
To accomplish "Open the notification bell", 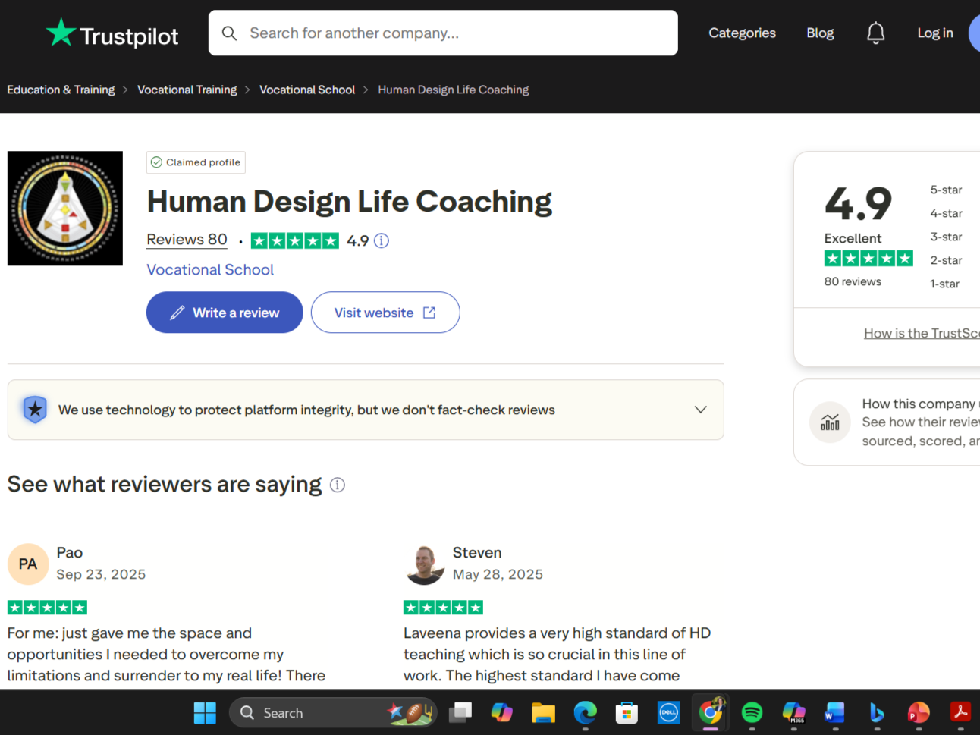I will (875, 33).
